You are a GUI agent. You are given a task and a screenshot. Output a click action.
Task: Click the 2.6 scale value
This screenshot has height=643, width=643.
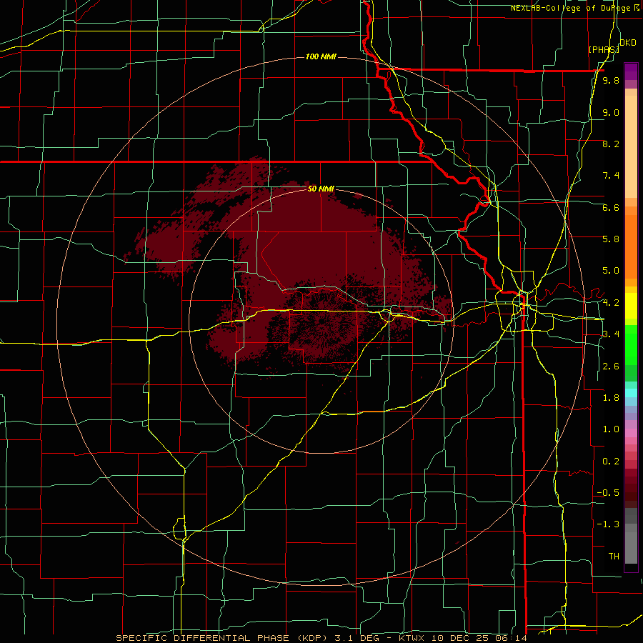[611, 367]
